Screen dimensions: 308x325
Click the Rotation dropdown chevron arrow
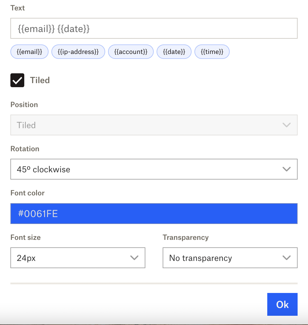point(286,169)
